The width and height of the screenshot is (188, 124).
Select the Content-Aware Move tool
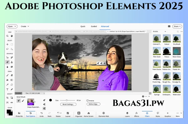8,102
